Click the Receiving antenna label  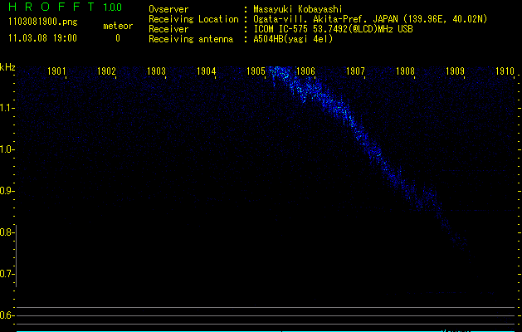(191, 39)
